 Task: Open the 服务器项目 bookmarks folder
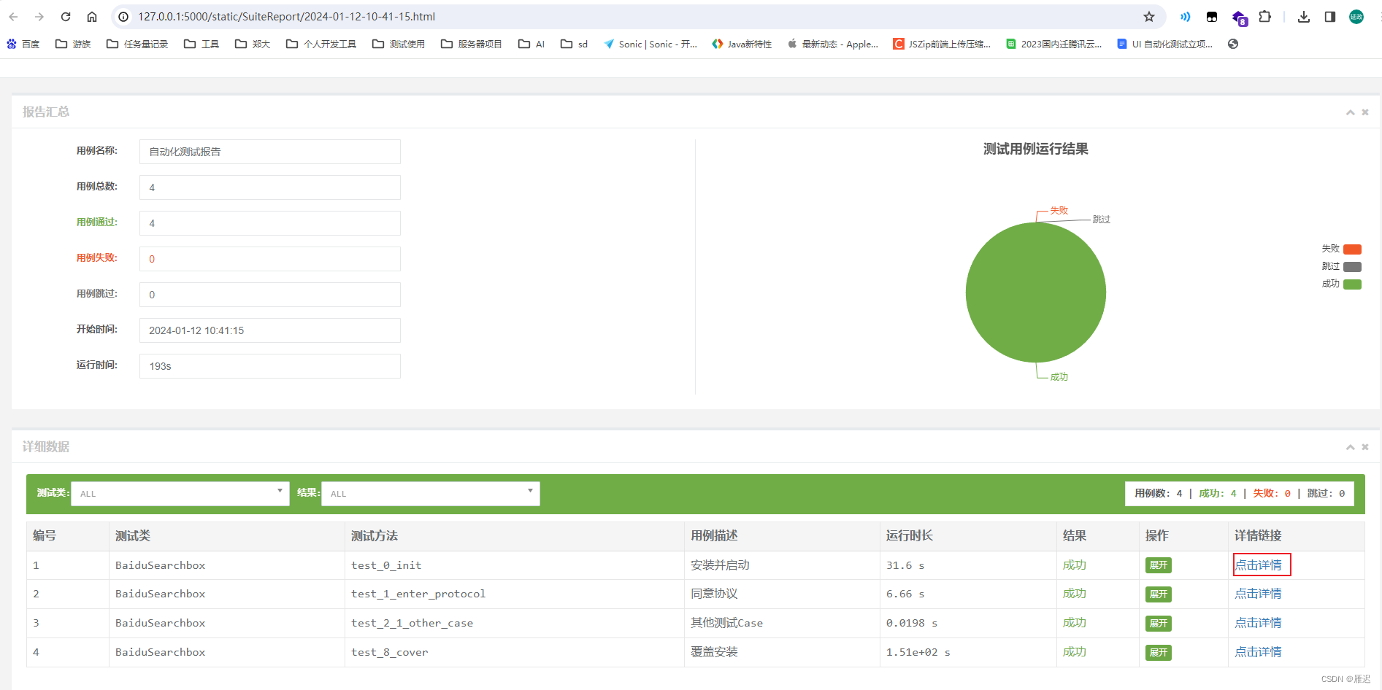coord(472,44)
